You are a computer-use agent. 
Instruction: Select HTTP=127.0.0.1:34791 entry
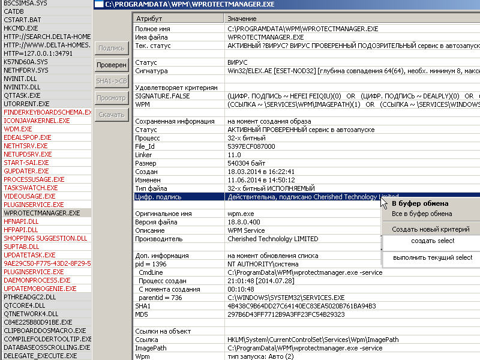pyautogui.click(x=38, y=53)
